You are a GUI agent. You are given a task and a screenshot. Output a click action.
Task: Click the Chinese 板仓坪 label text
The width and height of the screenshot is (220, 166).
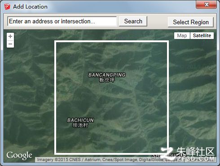[107, 80]
